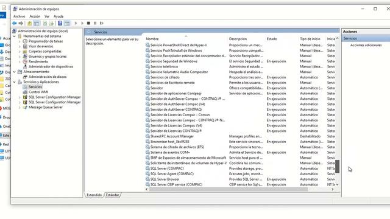
Task: Click the horizontal scrollbar right arrow
Action: [x=333, y=189]
